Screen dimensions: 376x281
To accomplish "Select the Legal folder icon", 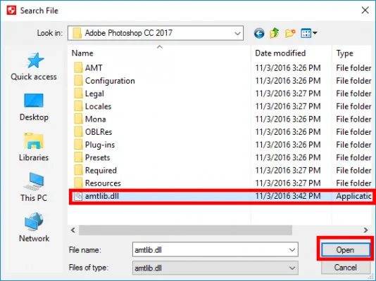I will [78, 93].
